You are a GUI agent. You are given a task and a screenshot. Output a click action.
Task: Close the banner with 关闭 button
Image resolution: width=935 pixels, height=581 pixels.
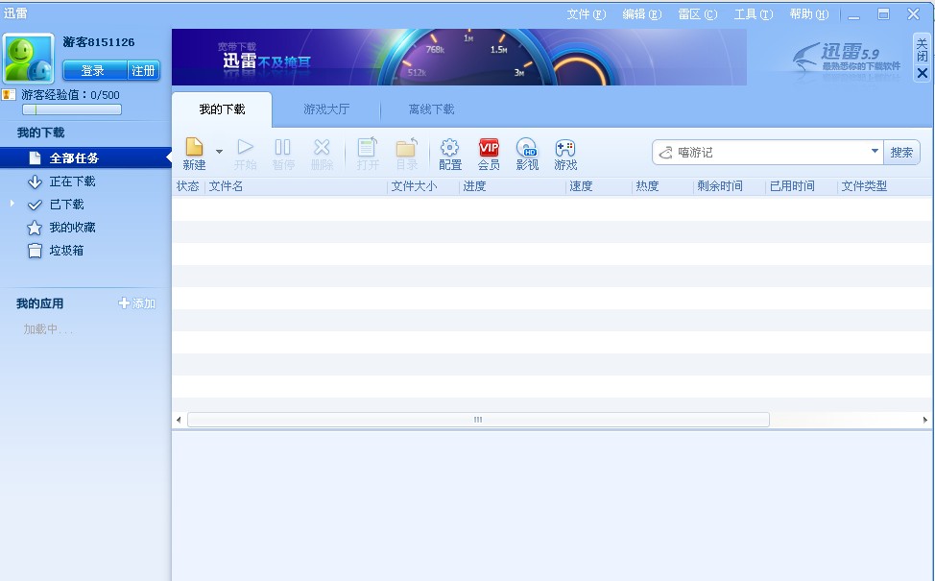922,58
